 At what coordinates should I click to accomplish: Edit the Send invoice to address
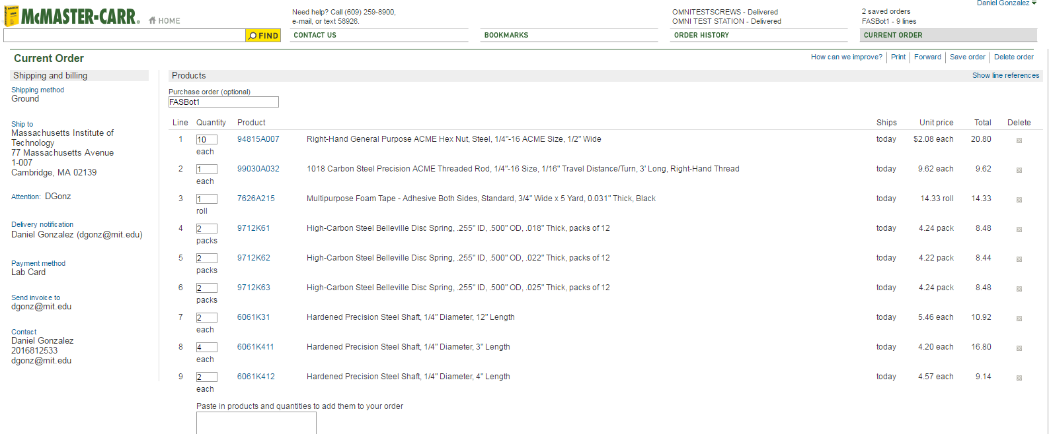pyautogui.click(x=36, y=297)
